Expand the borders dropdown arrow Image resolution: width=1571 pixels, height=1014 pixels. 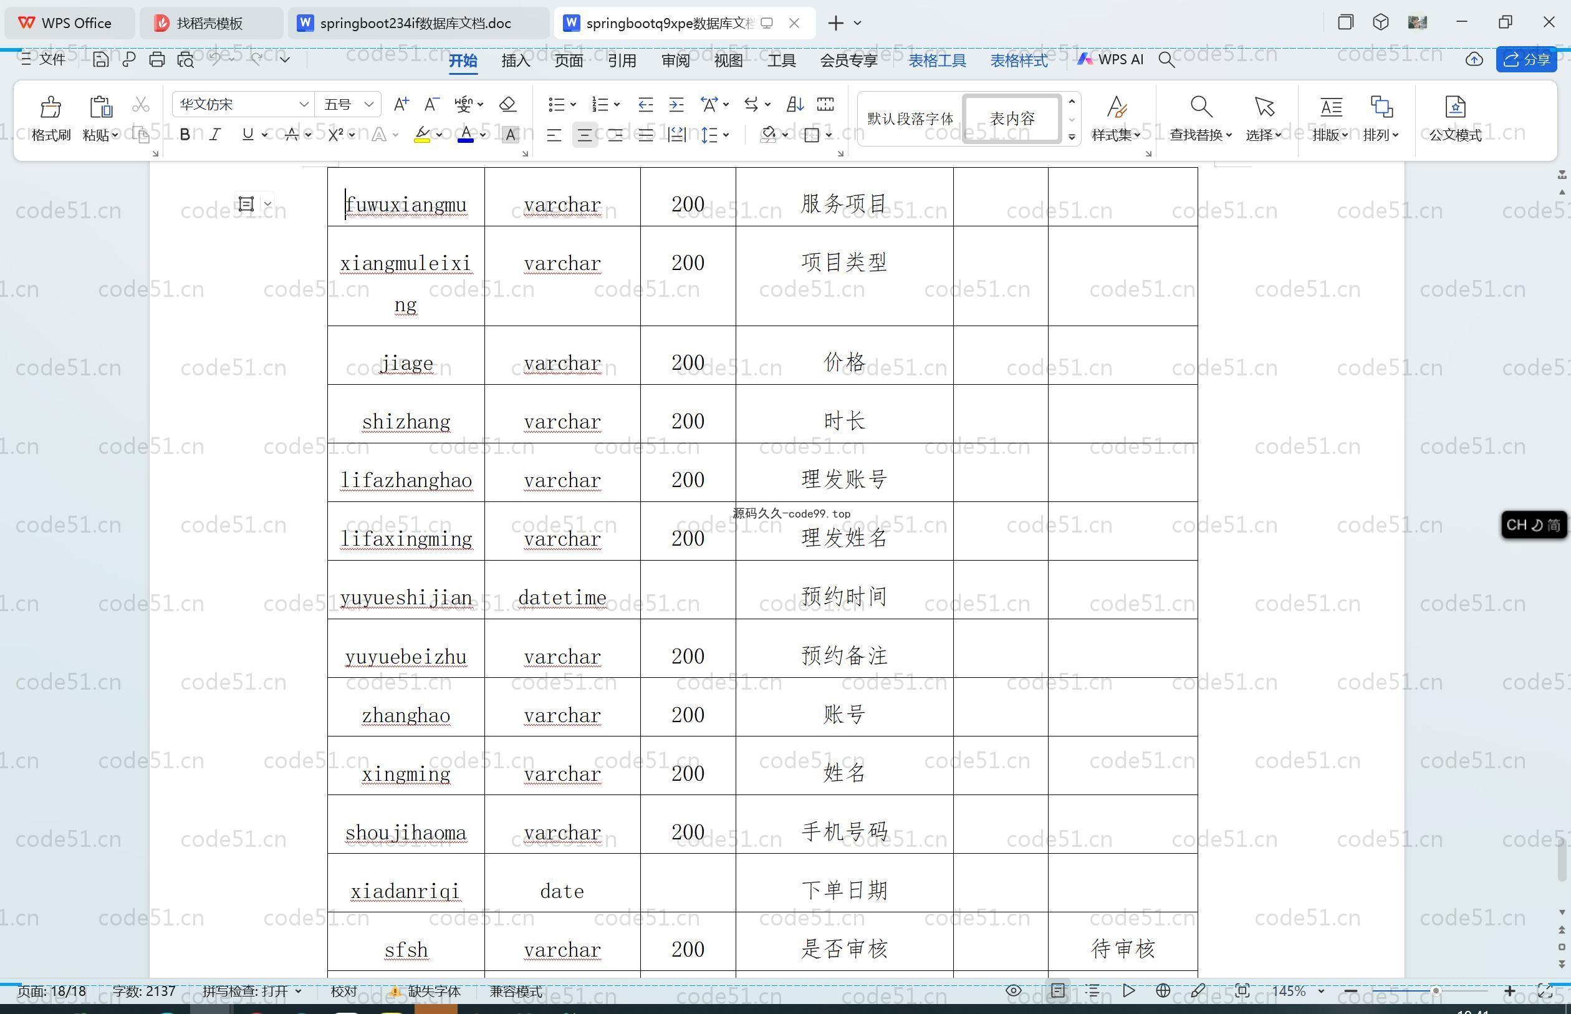[829, 135]
